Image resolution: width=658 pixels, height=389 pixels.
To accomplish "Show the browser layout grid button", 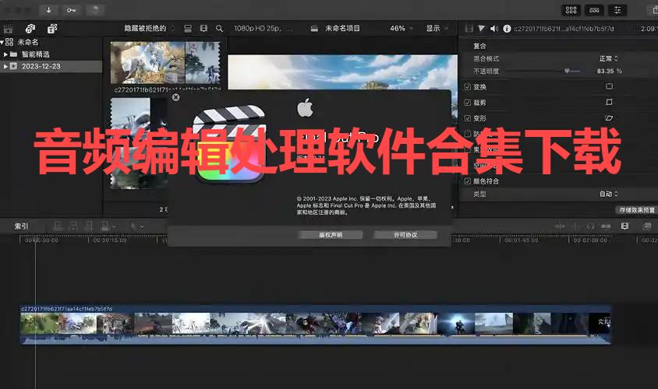I will [571, 10].
